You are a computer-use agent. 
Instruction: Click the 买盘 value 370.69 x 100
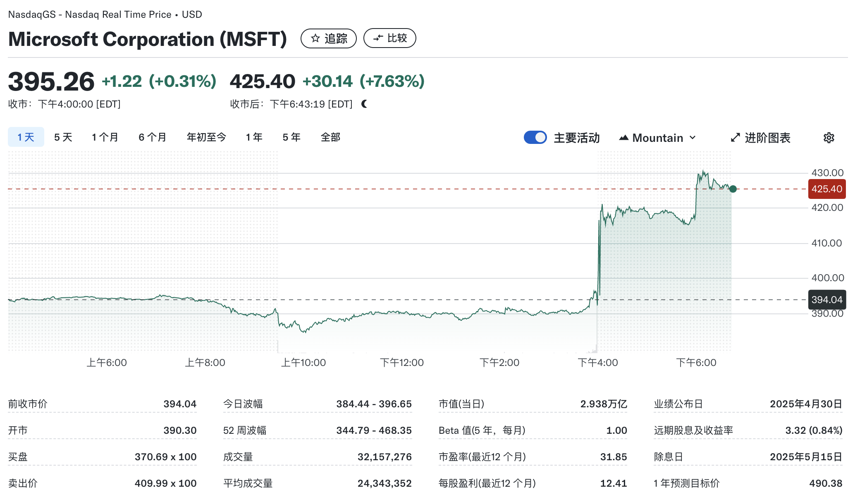[x=165, y=457]
